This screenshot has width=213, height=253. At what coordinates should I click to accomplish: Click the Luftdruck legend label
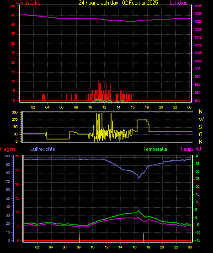(x=180, y=2)
